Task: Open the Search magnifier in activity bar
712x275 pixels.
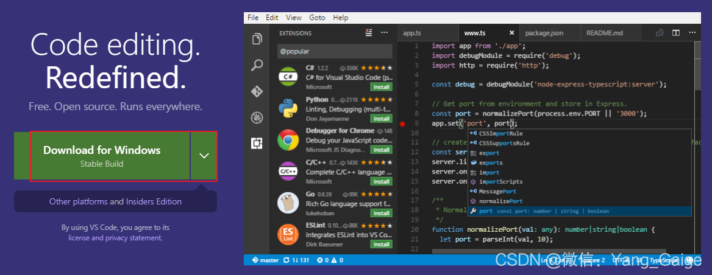Action: coord(257,65)
